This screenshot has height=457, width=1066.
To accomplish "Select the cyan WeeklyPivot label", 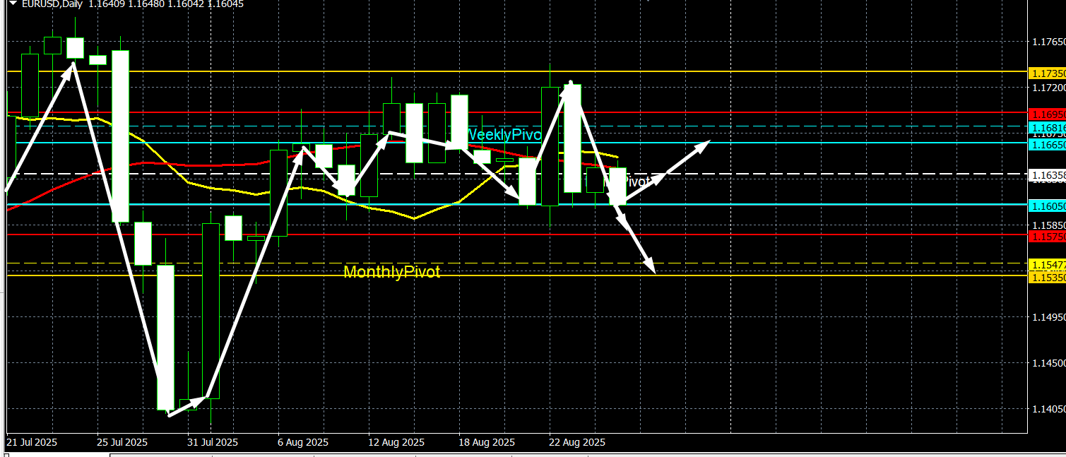I will click(504, 135).
